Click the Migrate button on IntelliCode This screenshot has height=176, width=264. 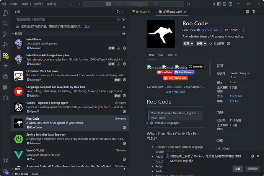(x=111, y=48)
